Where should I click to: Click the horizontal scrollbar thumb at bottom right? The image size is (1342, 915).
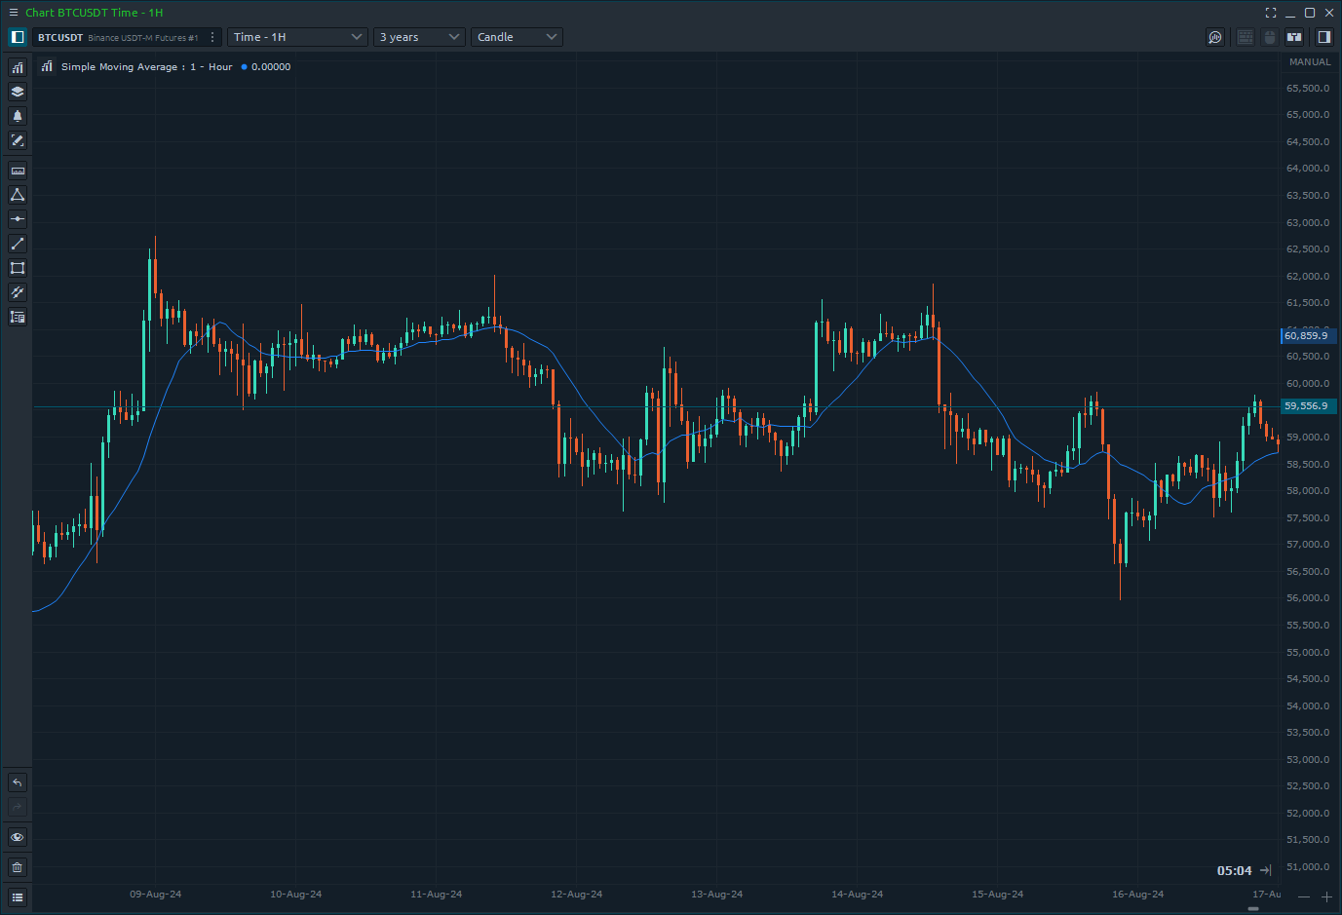[x=1253, y=908]
